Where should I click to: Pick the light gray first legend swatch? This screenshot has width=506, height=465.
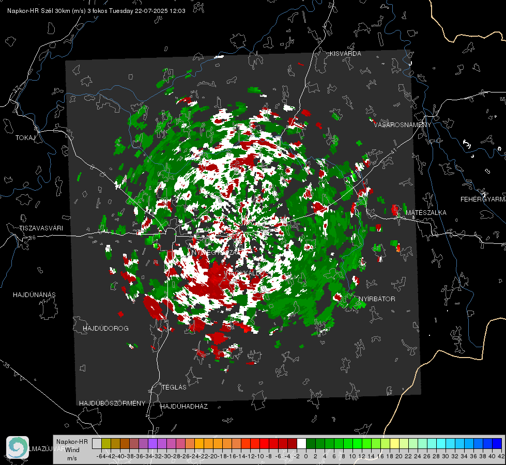[97, 443]
